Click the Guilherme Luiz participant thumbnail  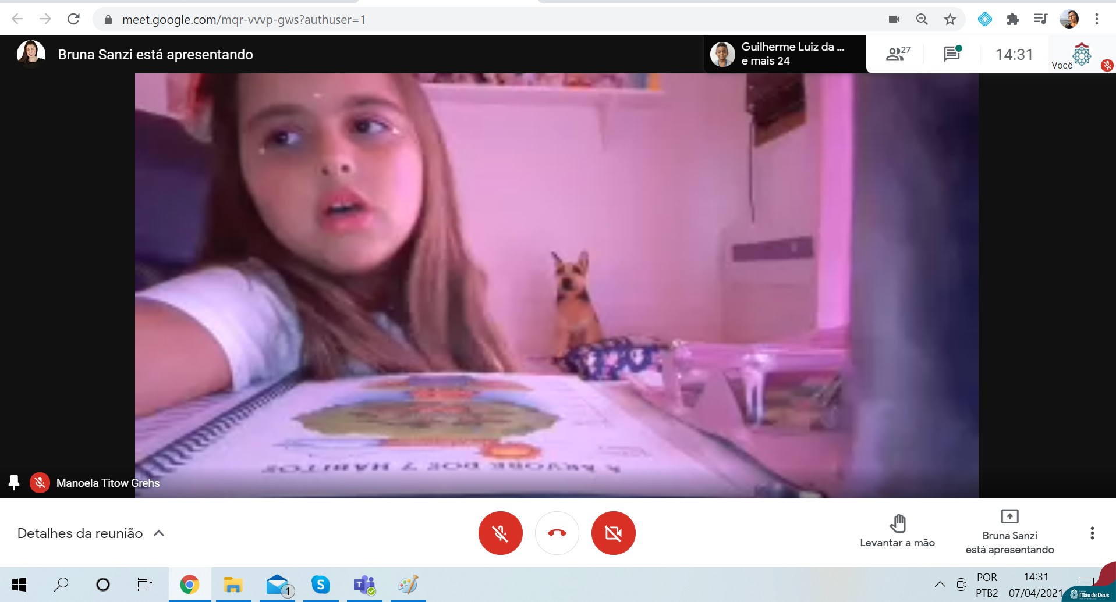pos(722,54)
